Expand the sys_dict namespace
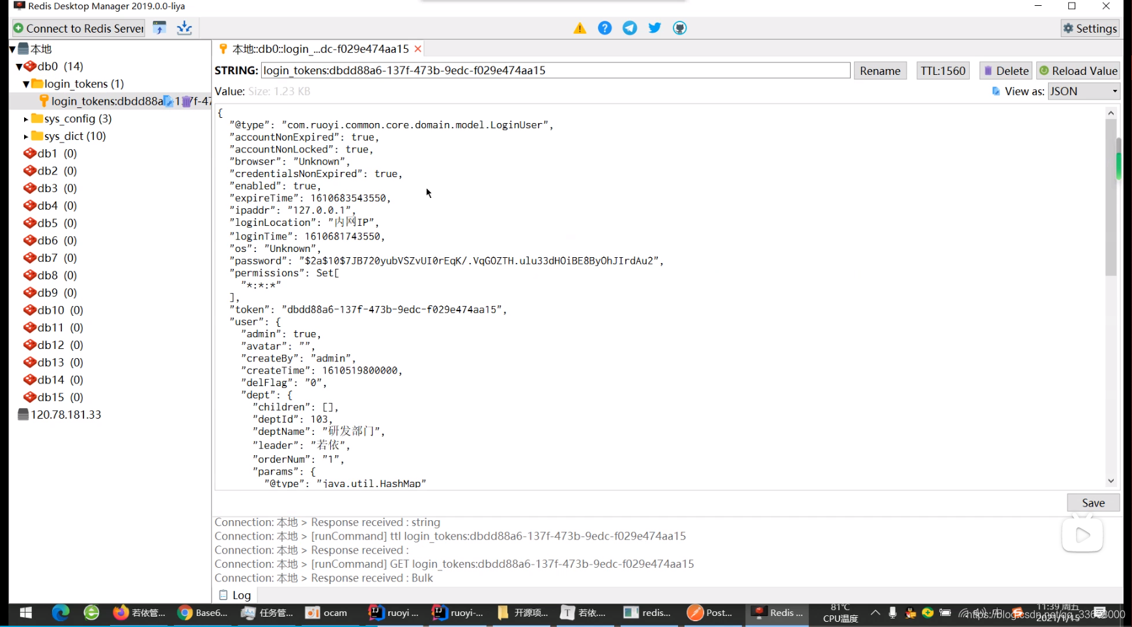Screen dimensions: 1132x627 26,137
